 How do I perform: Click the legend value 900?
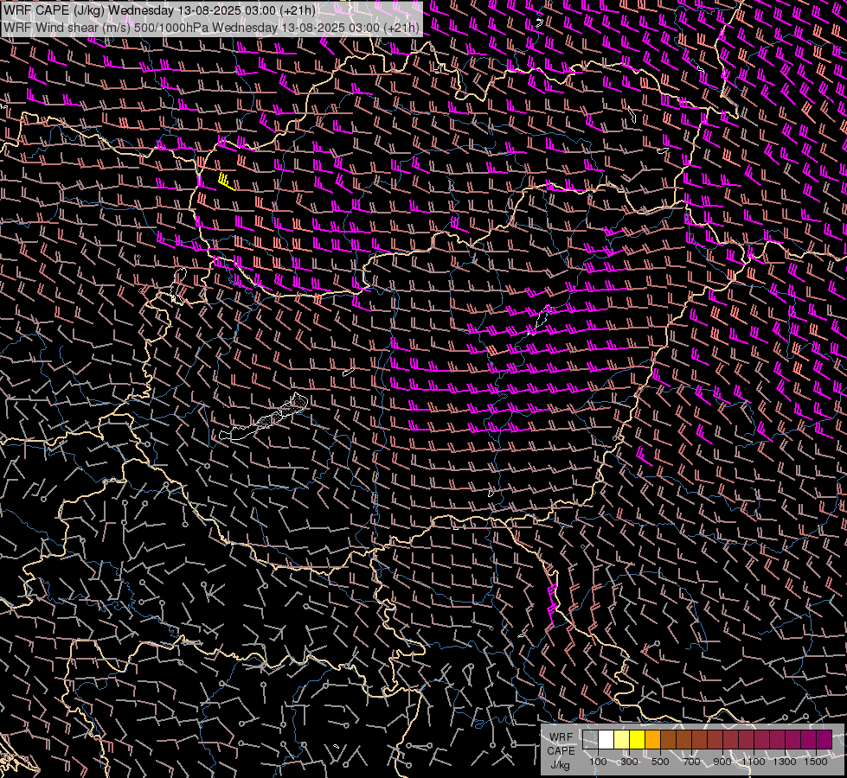click(722, 762)
